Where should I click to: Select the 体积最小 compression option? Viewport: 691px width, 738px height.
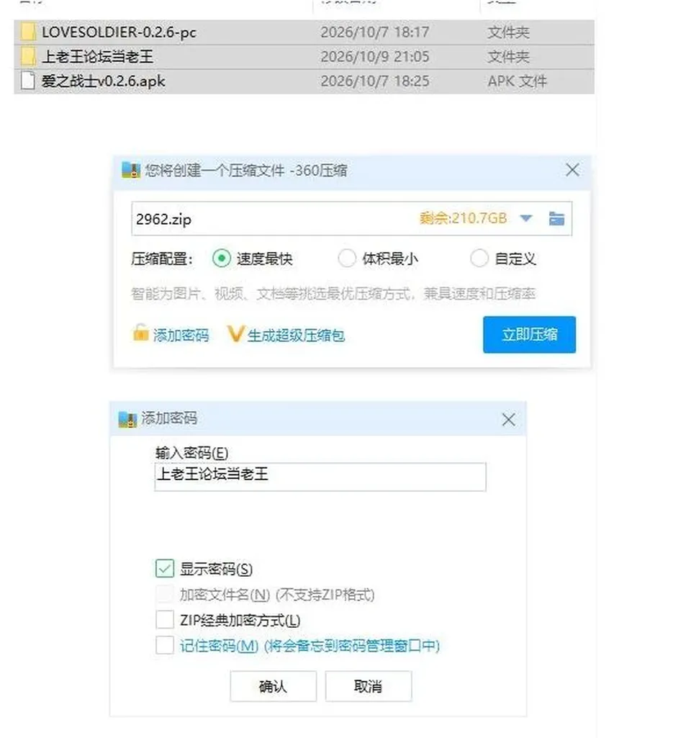pos(347,258)
